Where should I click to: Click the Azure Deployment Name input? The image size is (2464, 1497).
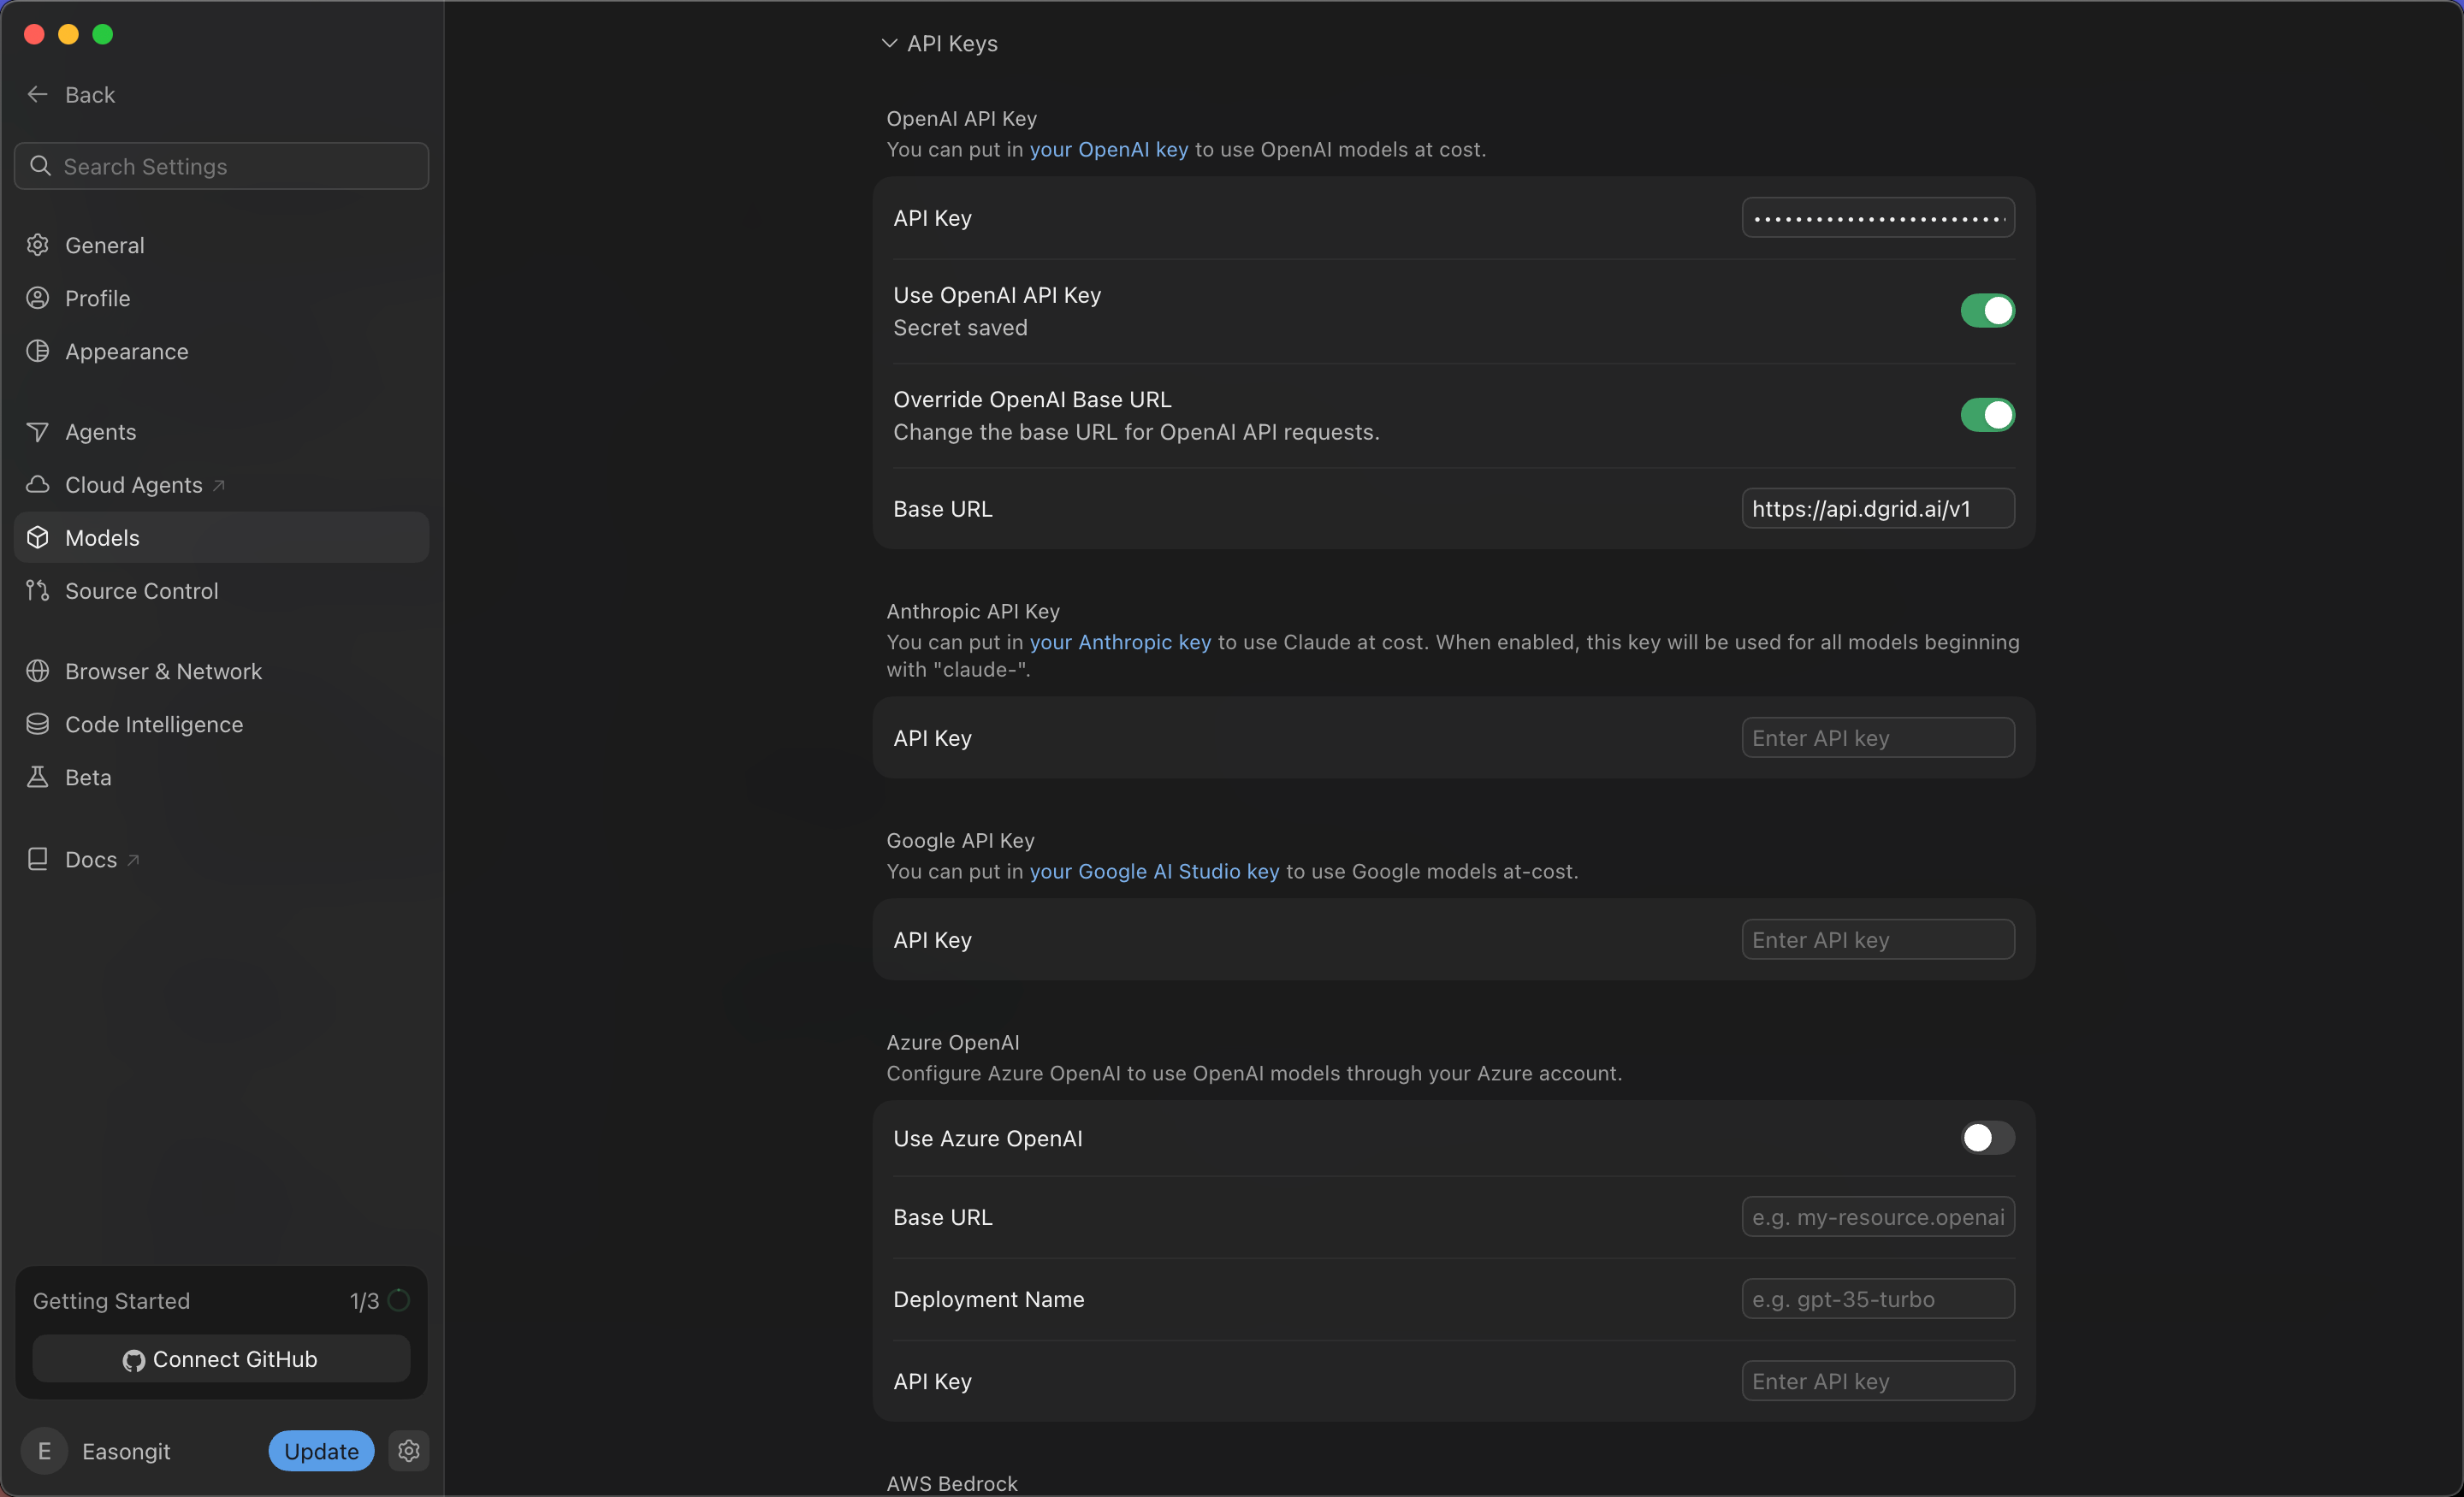point(1878,1298)
